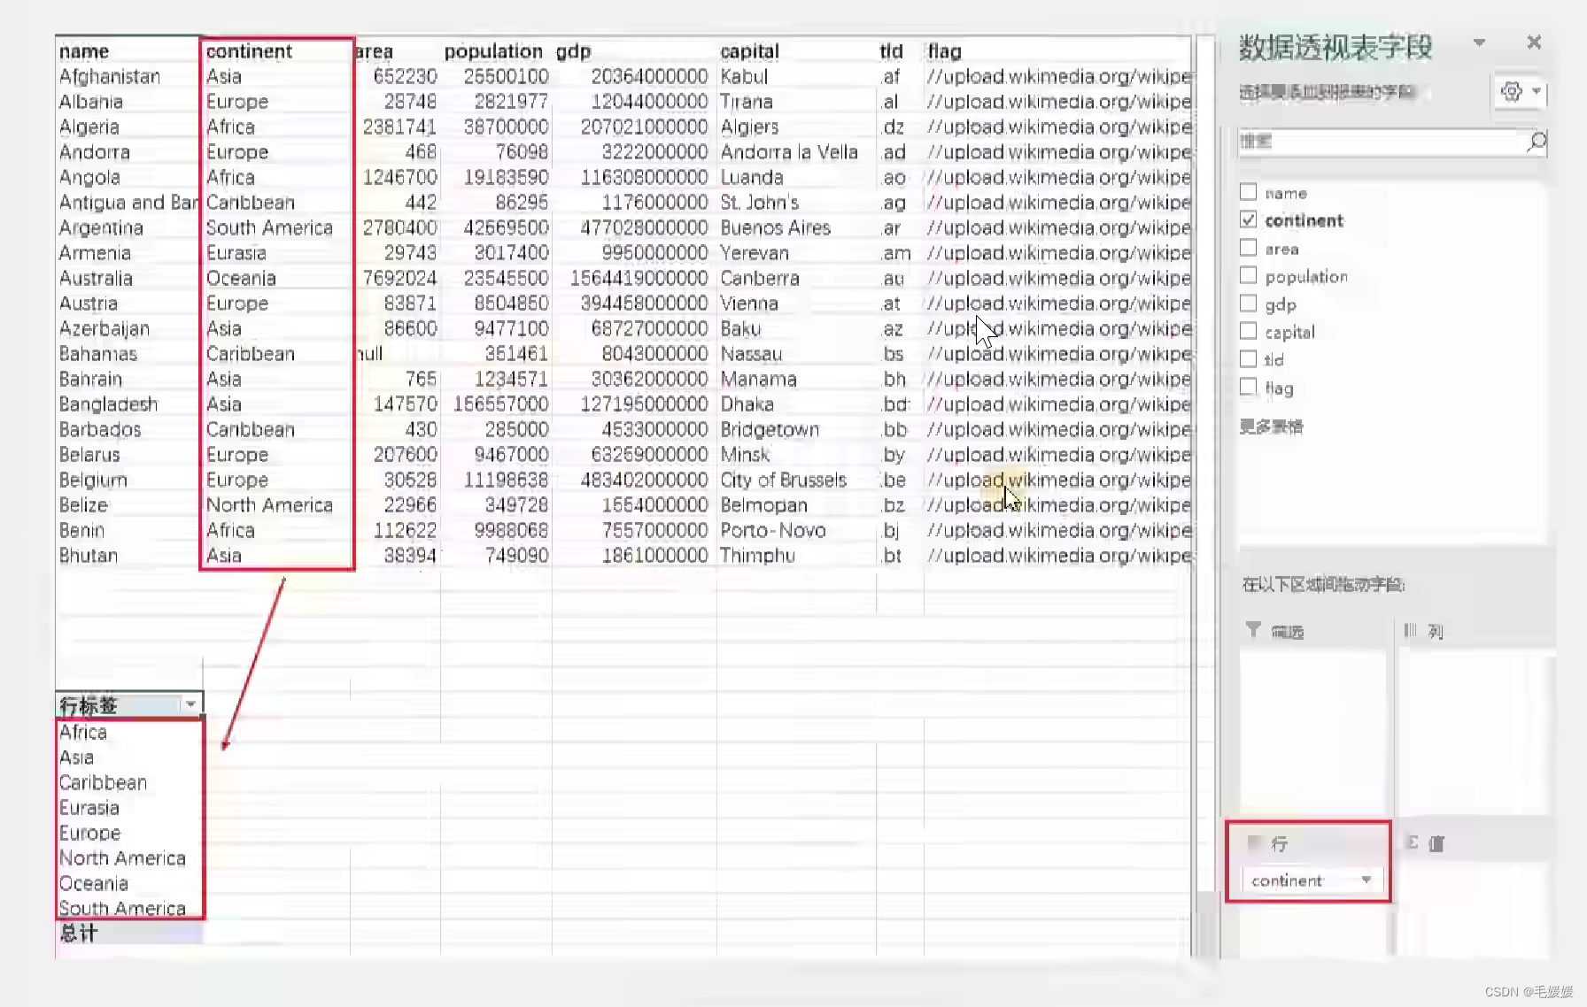1587x1007 pixels.
Task: Click the search magnifier icon in field list
Action: [1537, 142]
